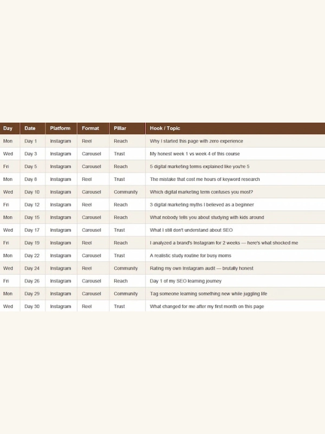
Task: Click the Date column header
Action: 32,128
